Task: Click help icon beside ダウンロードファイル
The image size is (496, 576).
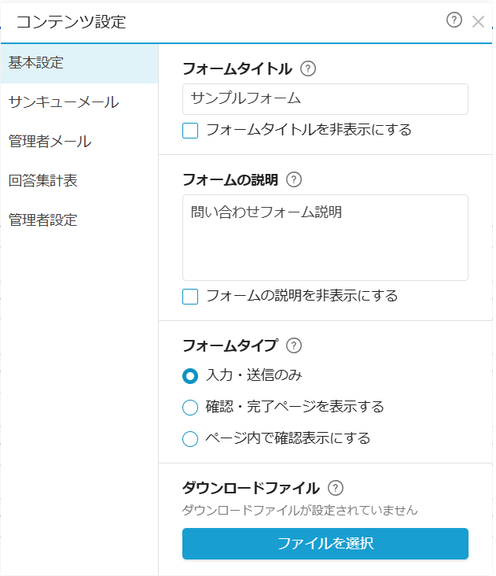Action: click(336, 488)
